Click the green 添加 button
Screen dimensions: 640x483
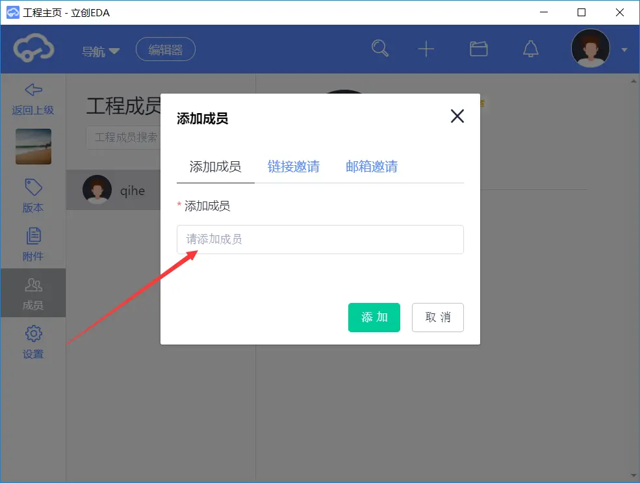point(374,317)
